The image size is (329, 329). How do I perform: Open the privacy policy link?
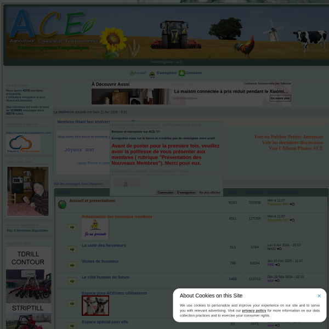[x=254, y=310]
